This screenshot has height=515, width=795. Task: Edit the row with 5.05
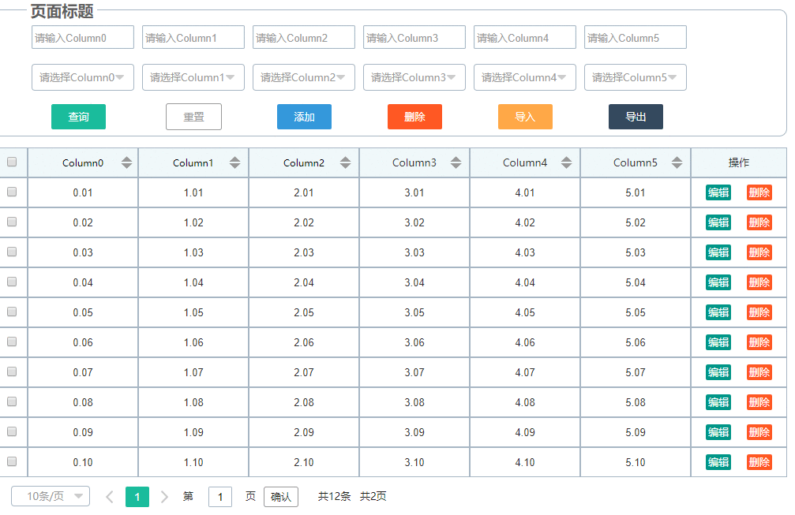point(718,312)
